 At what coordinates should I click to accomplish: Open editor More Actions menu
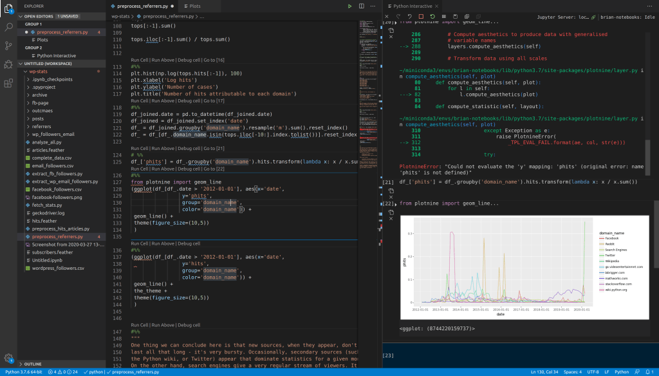pyautogui.click(x=373, y=6)
